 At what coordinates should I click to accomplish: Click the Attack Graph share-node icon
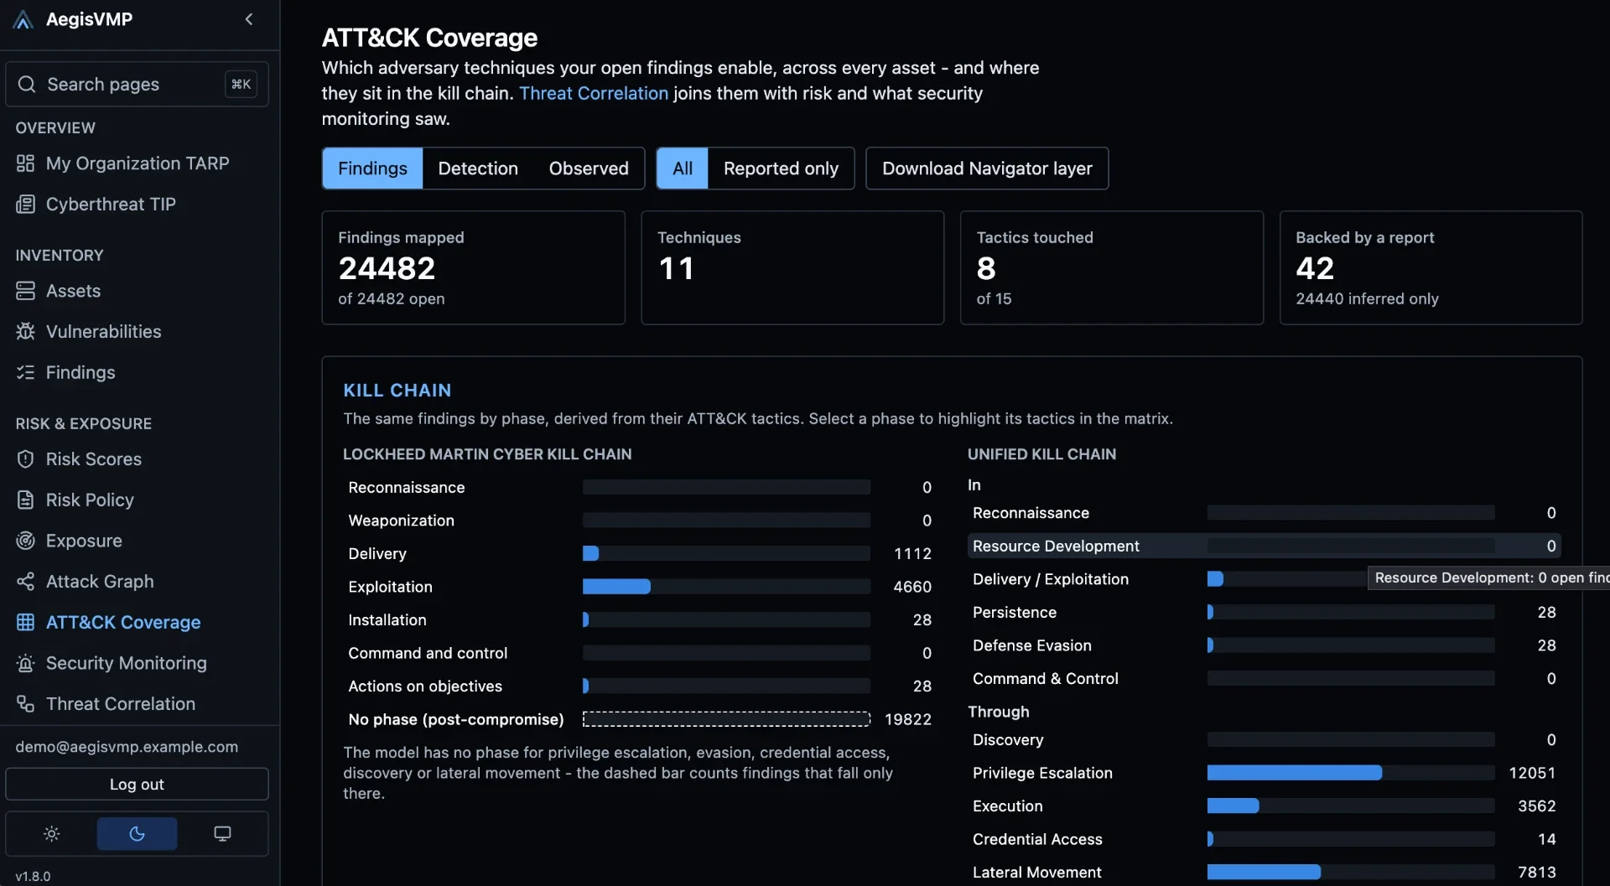click(25, 581)
